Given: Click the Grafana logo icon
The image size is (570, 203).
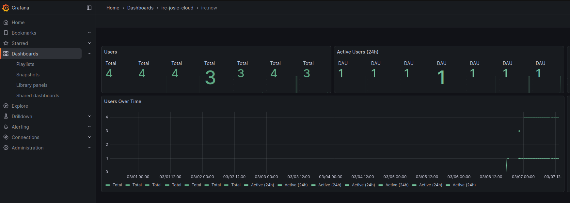Looking at the screenshot, I should [6, 8].
